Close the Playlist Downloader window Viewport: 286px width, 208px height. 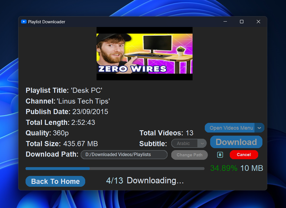coord(258,22)
